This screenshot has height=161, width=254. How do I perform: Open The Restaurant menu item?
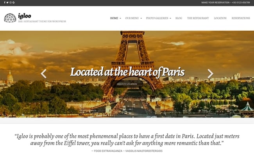click(198, 18)
